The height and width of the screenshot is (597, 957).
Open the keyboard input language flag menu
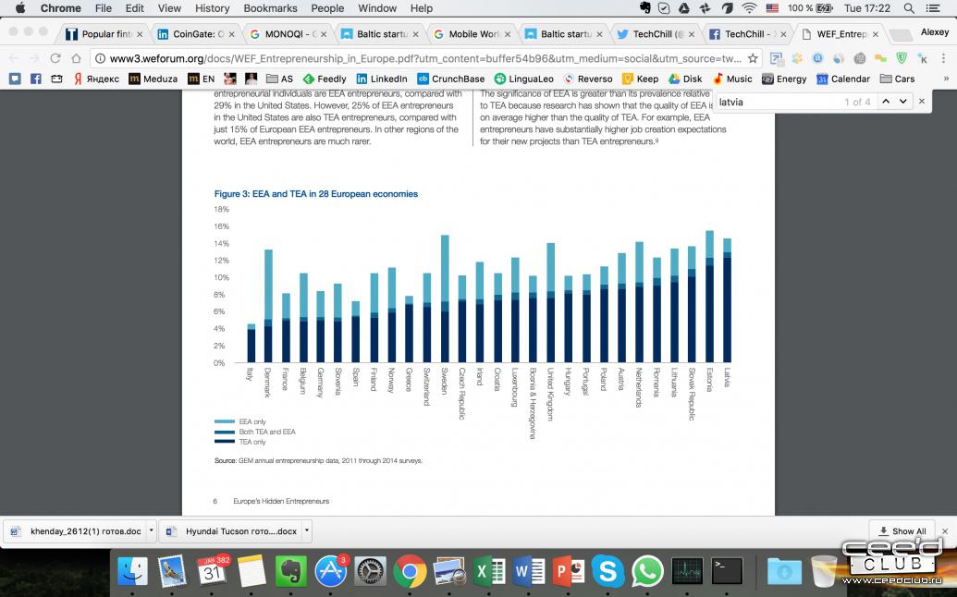point(772,8)
